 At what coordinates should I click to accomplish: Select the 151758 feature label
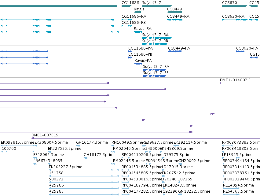(x=56, y=173)
